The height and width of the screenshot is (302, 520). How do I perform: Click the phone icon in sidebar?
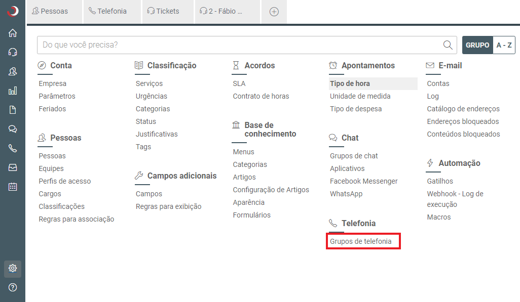[13, 148]
